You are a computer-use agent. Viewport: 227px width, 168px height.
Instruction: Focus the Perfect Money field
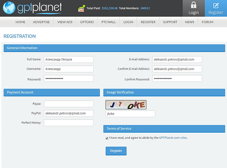tap(69, 123)
